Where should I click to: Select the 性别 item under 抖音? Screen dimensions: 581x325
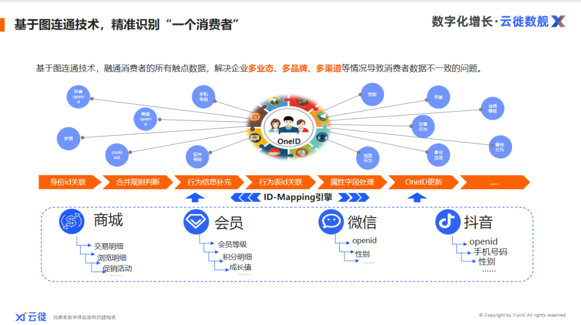pyautogui.click(x=487, y=262)
